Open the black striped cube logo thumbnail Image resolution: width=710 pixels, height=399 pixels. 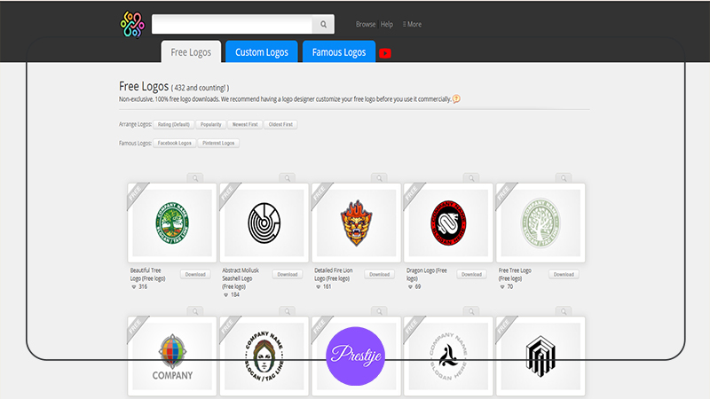tap(540, 356)
